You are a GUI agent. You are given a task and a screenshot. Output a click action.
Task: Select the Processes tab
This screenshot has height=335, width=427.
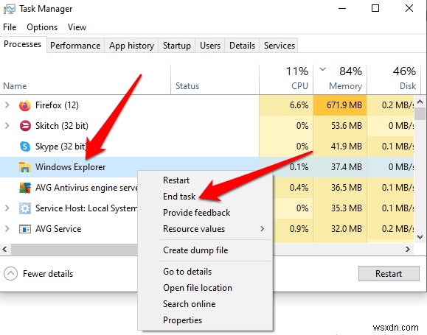click(23, 44)
